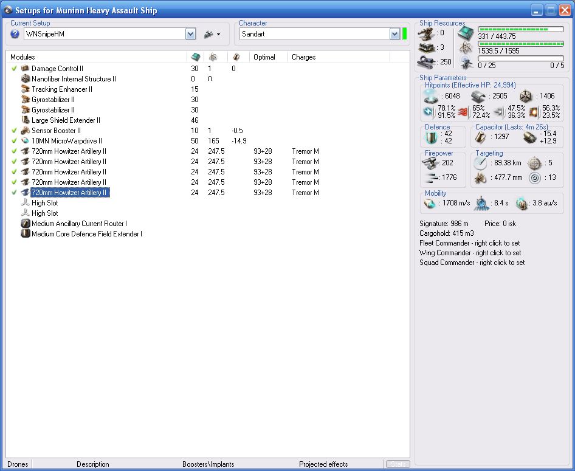Click the volley damage icon showing 1776

tap(431, 178)
